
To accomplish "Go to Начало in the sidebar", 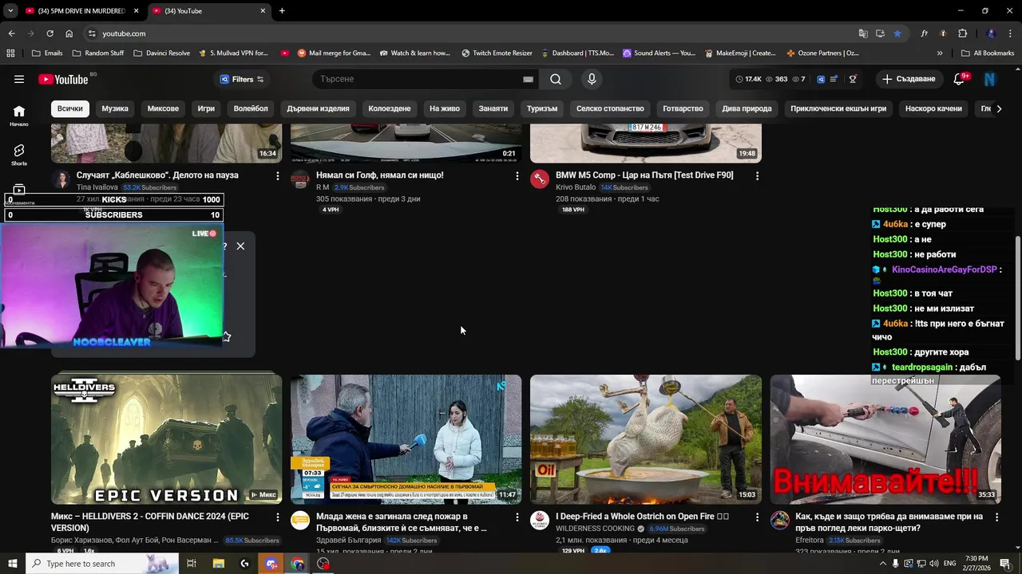I will [x=19, y=116].
